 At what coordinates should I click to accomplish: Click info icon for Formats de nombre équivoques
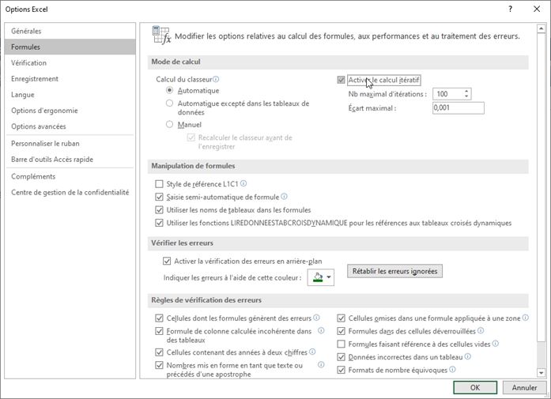[453, 370]
